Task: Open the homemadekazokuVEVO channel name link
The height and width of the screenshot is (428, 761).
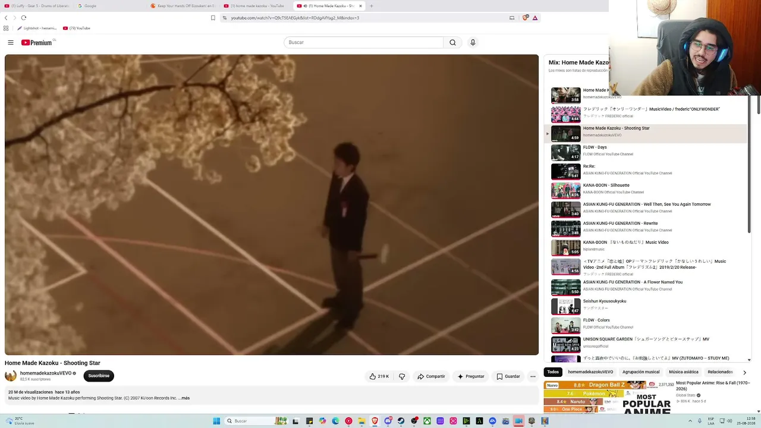Action: point(46,373)
